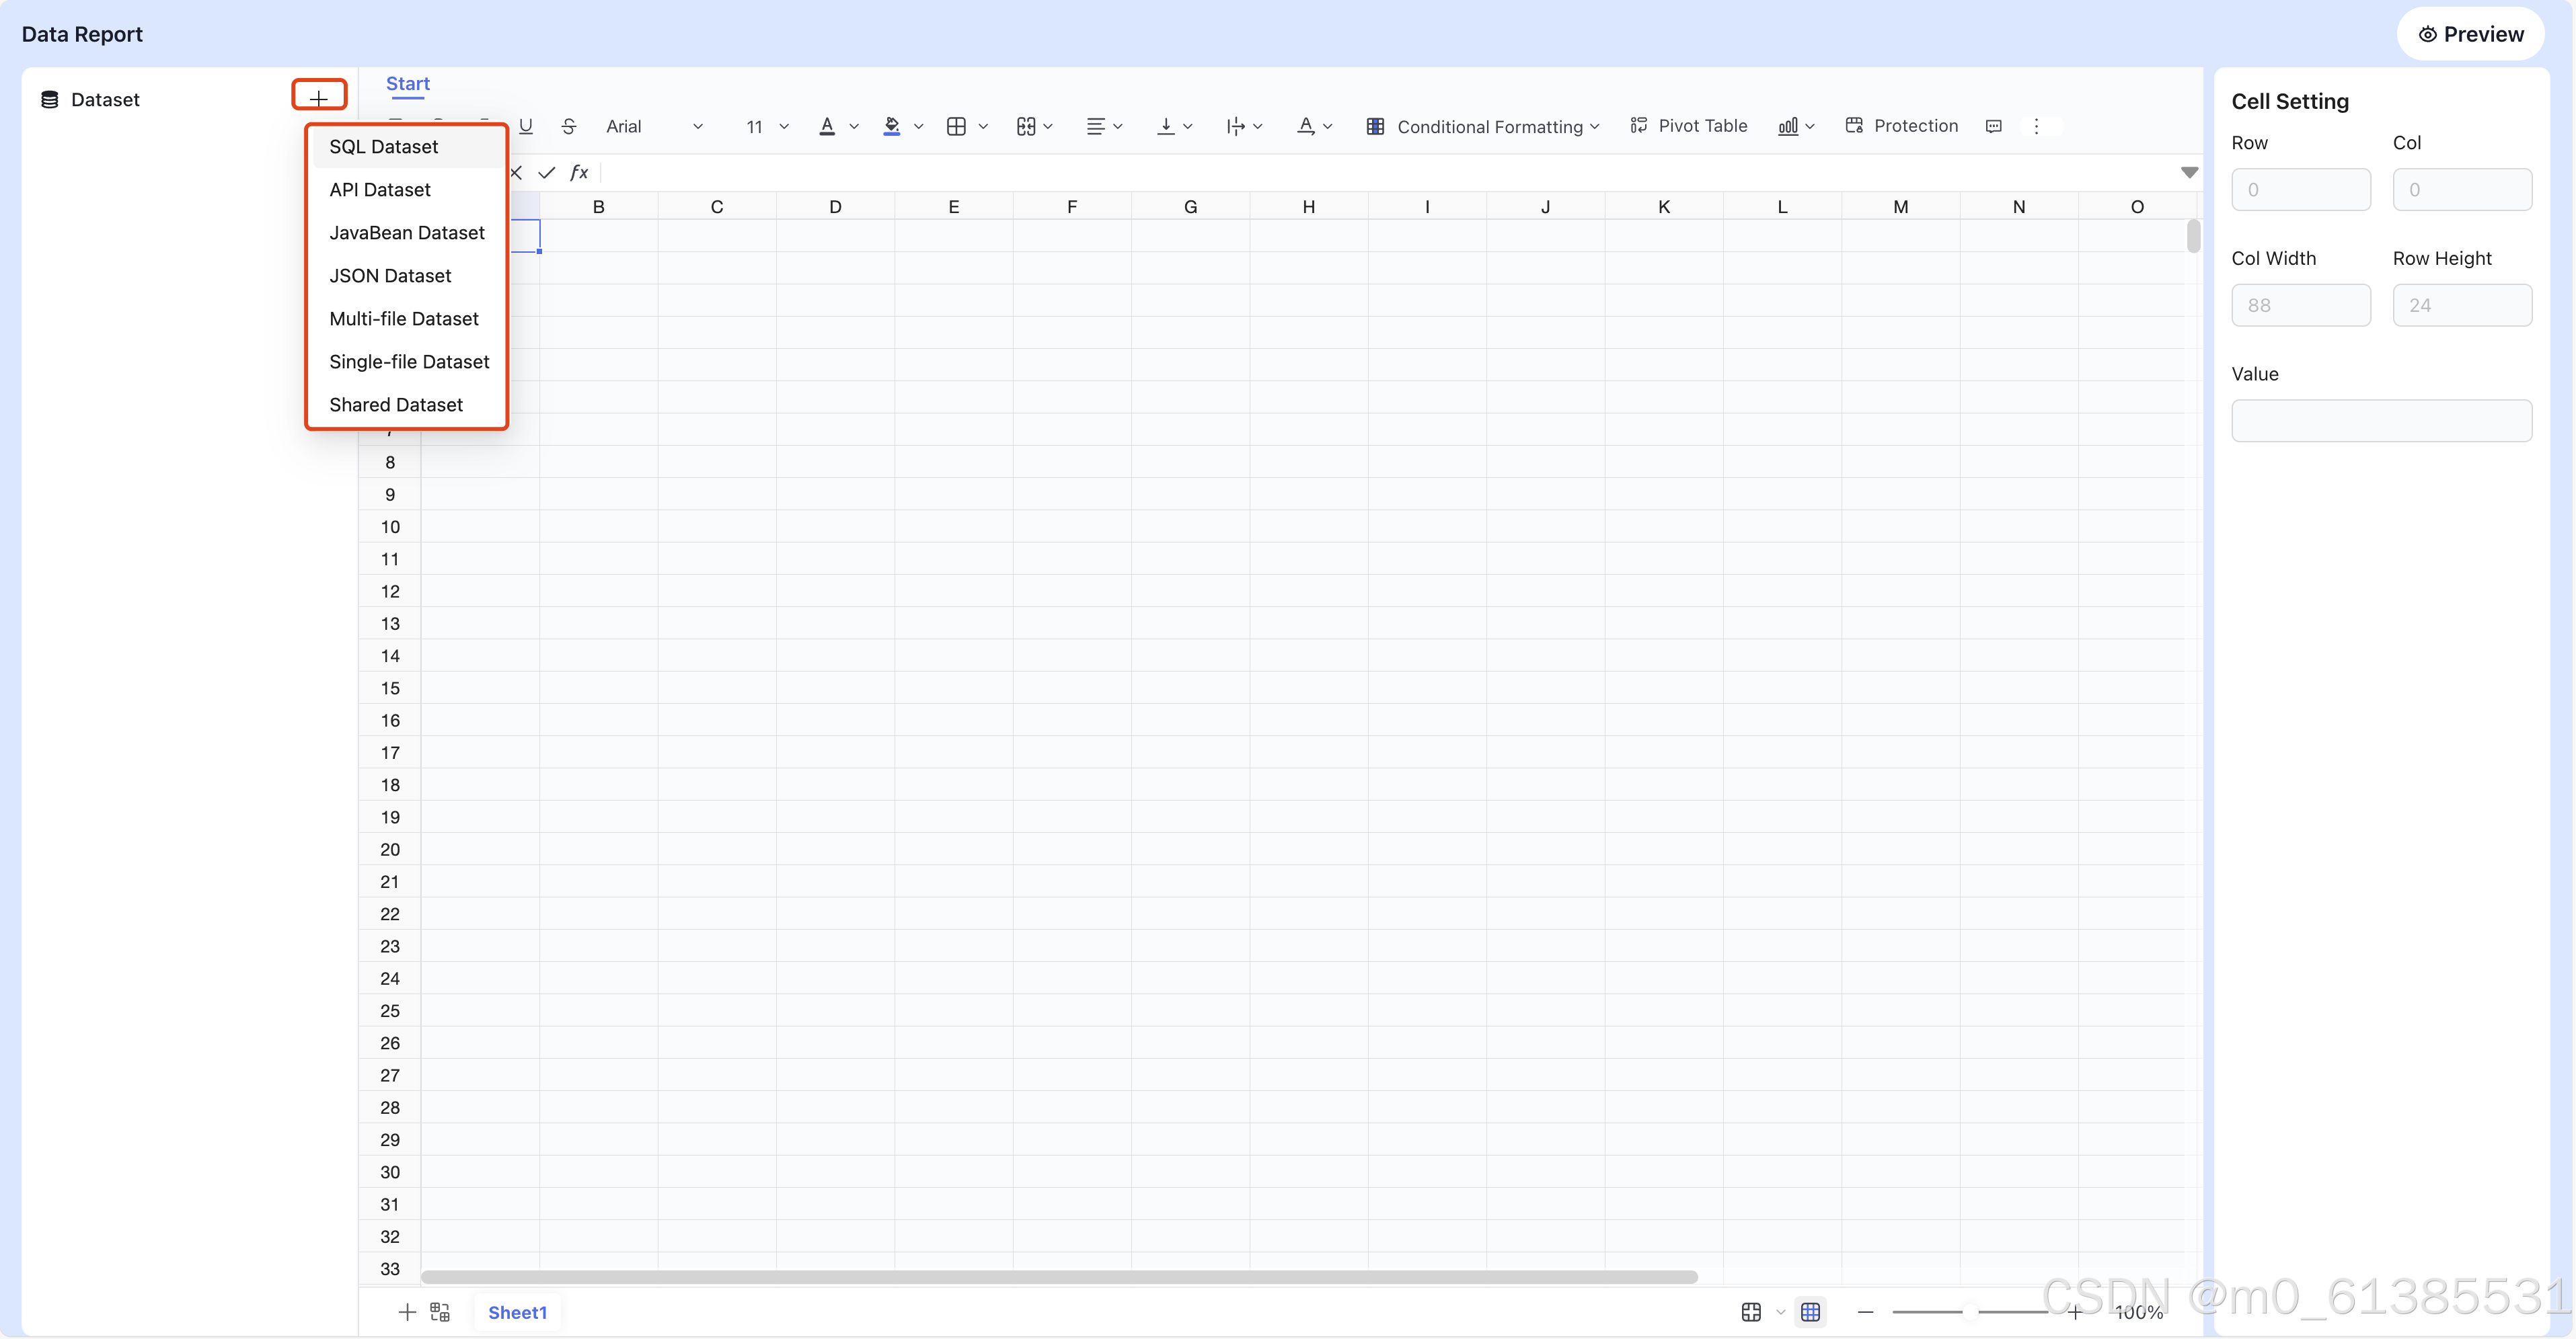Click the fill color paint bucket icon
The image size is (2576, 1339).
[x=892, y=126]
